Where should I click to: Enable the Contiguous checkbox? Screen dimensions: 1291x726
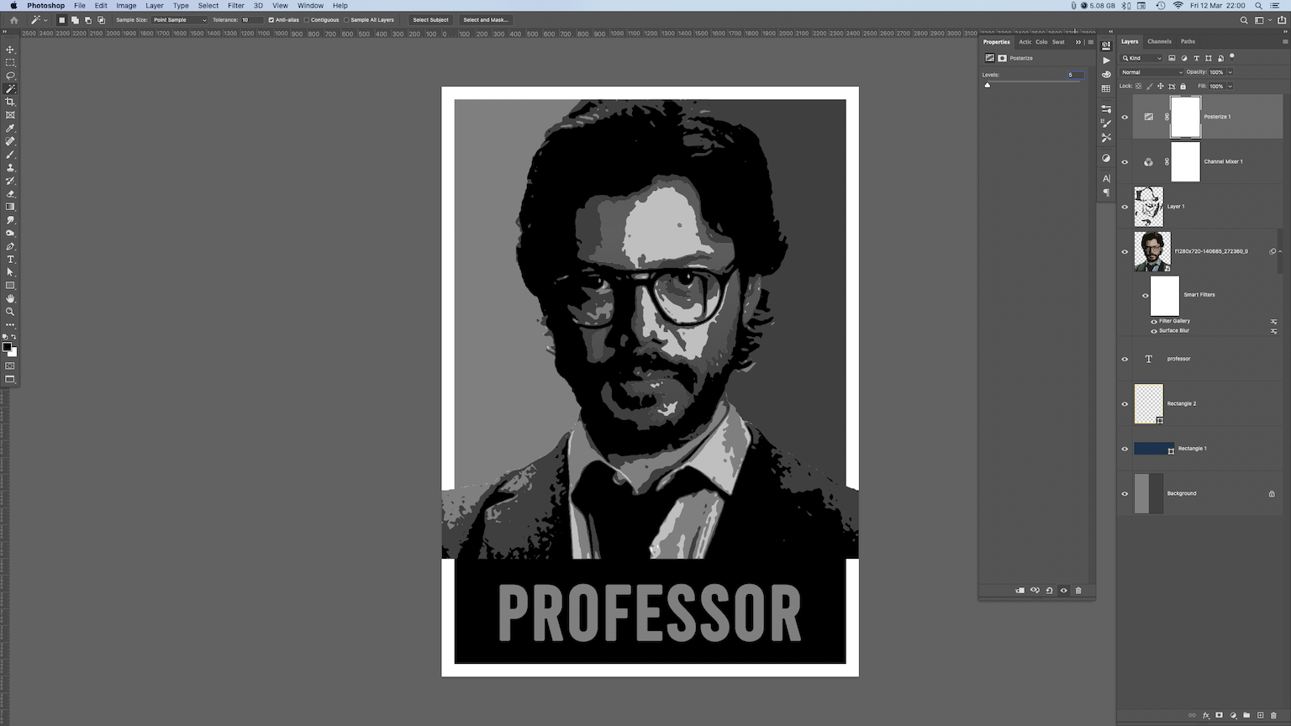[307, 20]
